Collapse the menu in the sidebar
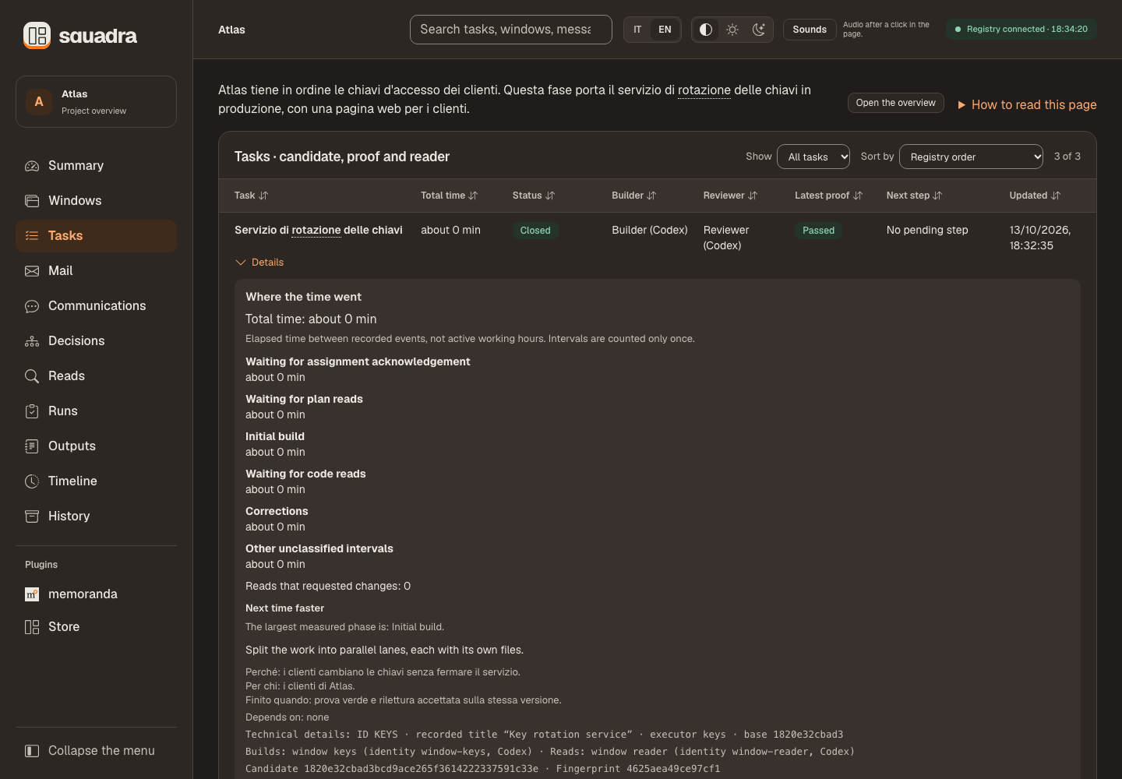1122x779 pixels. 96,751
